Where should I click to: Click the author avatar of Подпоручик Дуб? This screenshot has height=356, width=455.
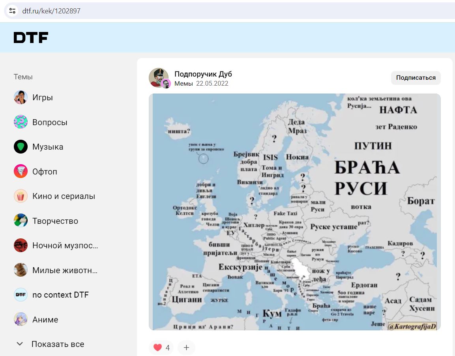click(159, 78)
